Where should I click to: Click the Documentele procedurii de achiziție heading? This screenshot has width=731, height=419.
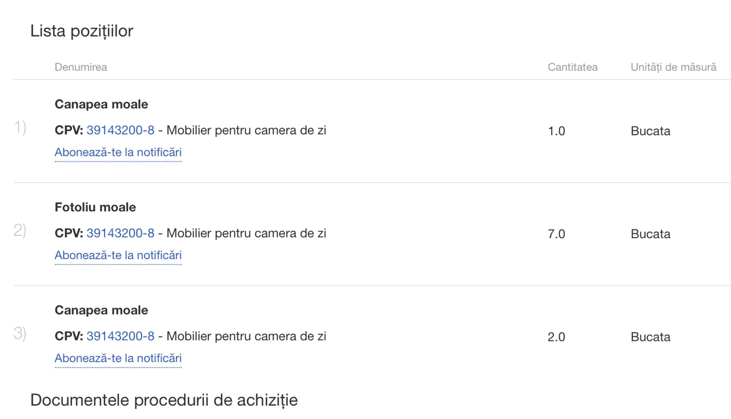coord(164,400)
